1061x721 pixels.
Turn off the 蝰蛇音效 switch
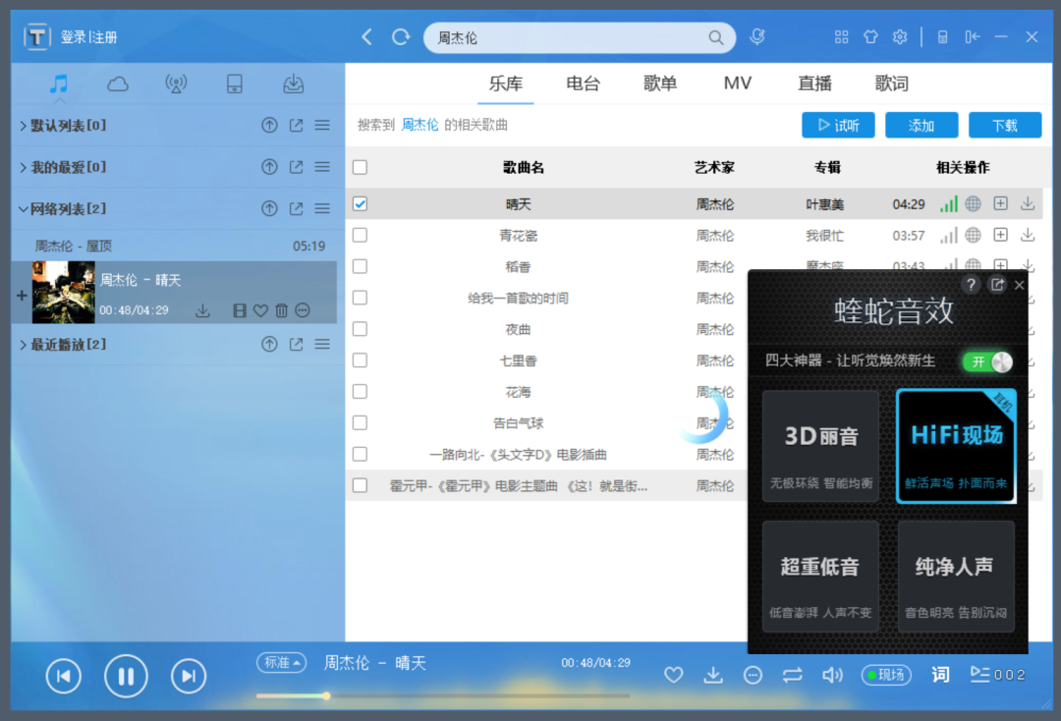pos(988,361)
